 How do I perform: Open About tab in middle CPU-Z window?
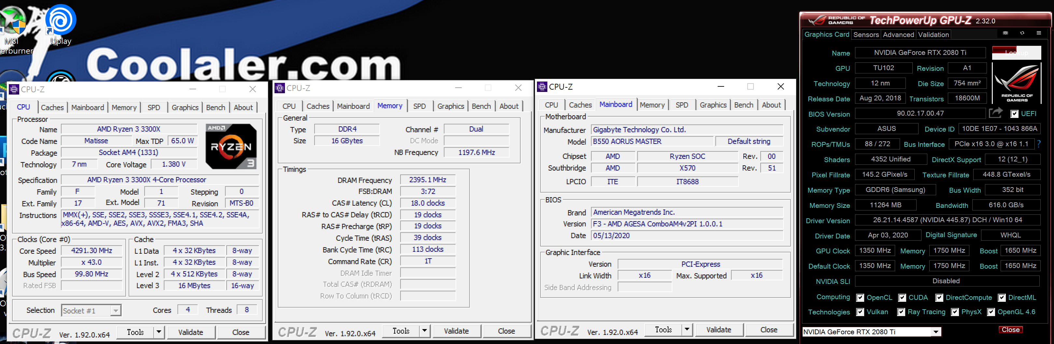pos(509,106)
